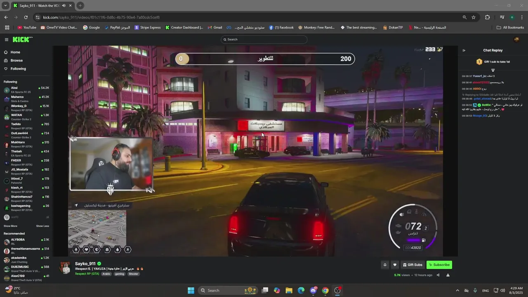
Task: Open Browse in the sidebar
Action: pyautogui.click(x=16, y=61)
